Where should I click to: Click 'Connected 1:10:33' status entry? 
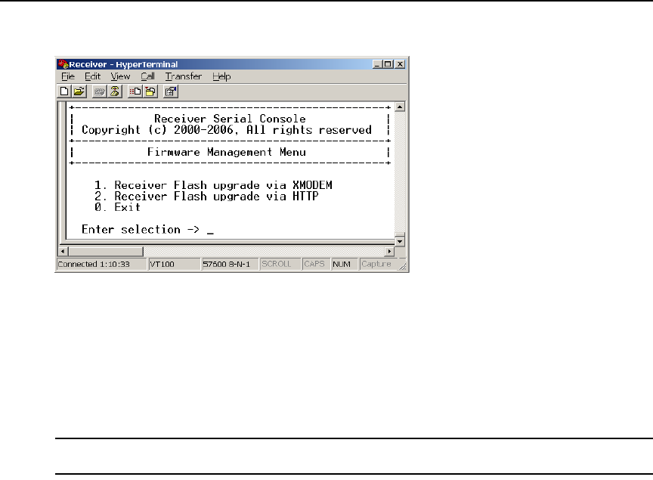click(101, 264)
